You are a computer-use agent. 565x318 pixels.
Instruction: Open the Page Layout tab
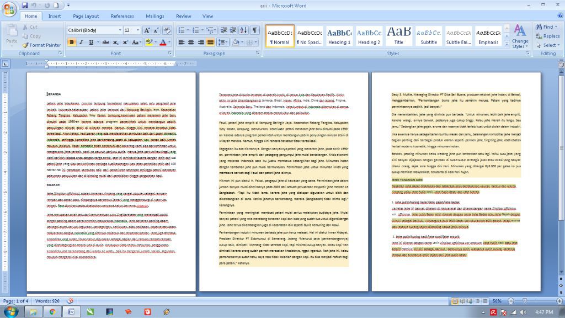(86, 16)
